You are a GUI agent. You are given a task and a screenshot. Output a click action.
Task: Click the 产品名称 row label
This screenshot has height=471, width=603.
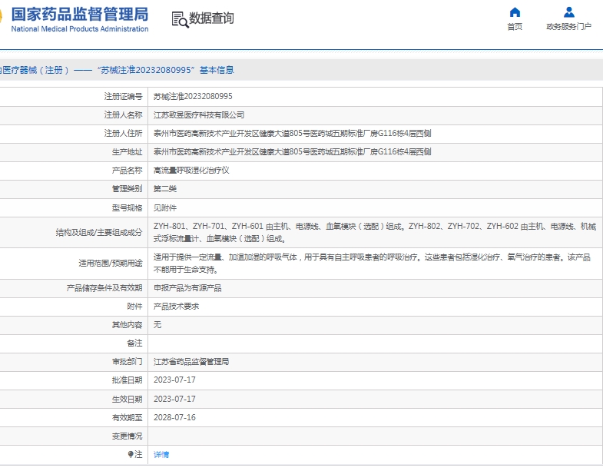[127, 171]
